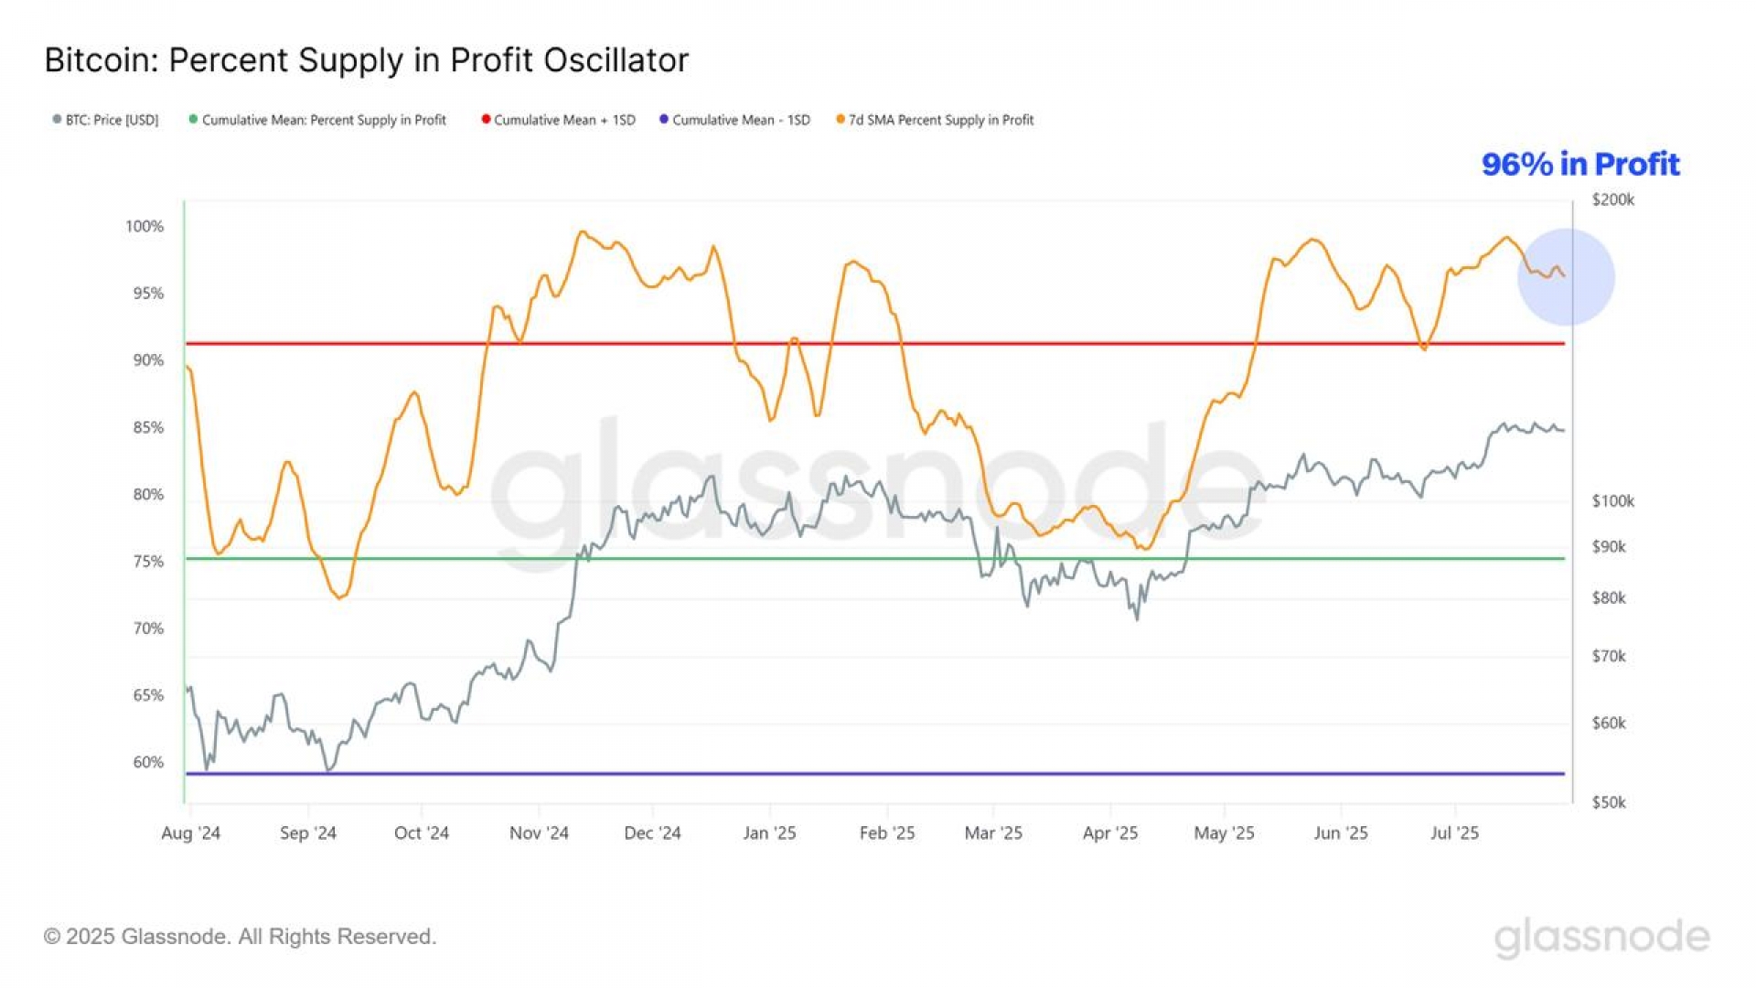Select the Jul '25 x-axis label
Image resolution: width=1756 pixels, height=988 pixels.
pyautogui.click(x=1454, y=833)
